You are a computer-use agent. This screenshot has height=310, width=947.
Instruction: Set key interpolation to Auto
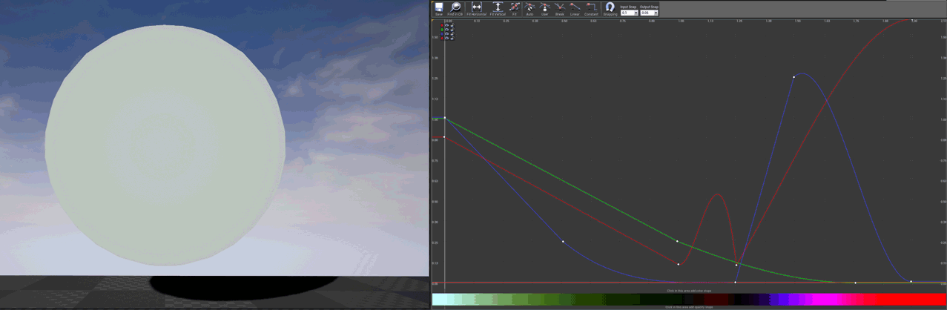pyautogui.click(x=529, y=7)
